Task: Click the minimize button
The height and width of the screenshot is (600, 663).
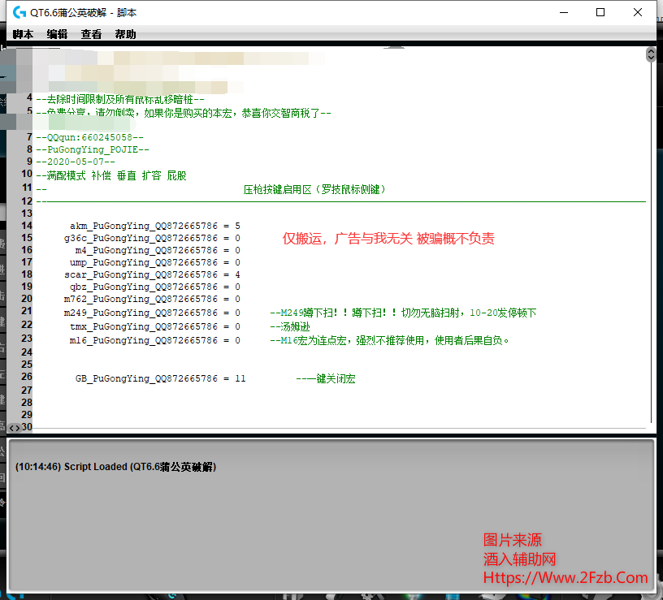Action: [562, 12]
